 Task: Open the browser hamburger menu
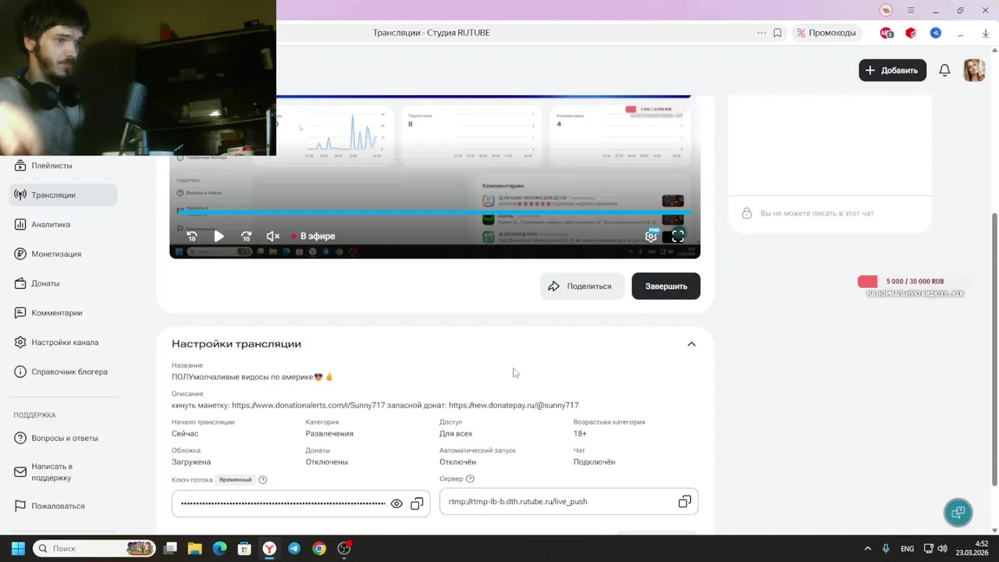[911, 10]
